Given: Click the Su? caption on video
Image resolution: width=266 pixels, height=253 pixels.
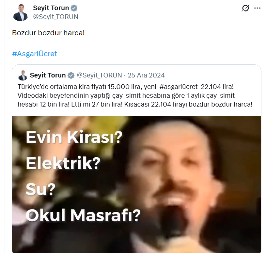Looking at the screenshot, I should pos(40,189).
